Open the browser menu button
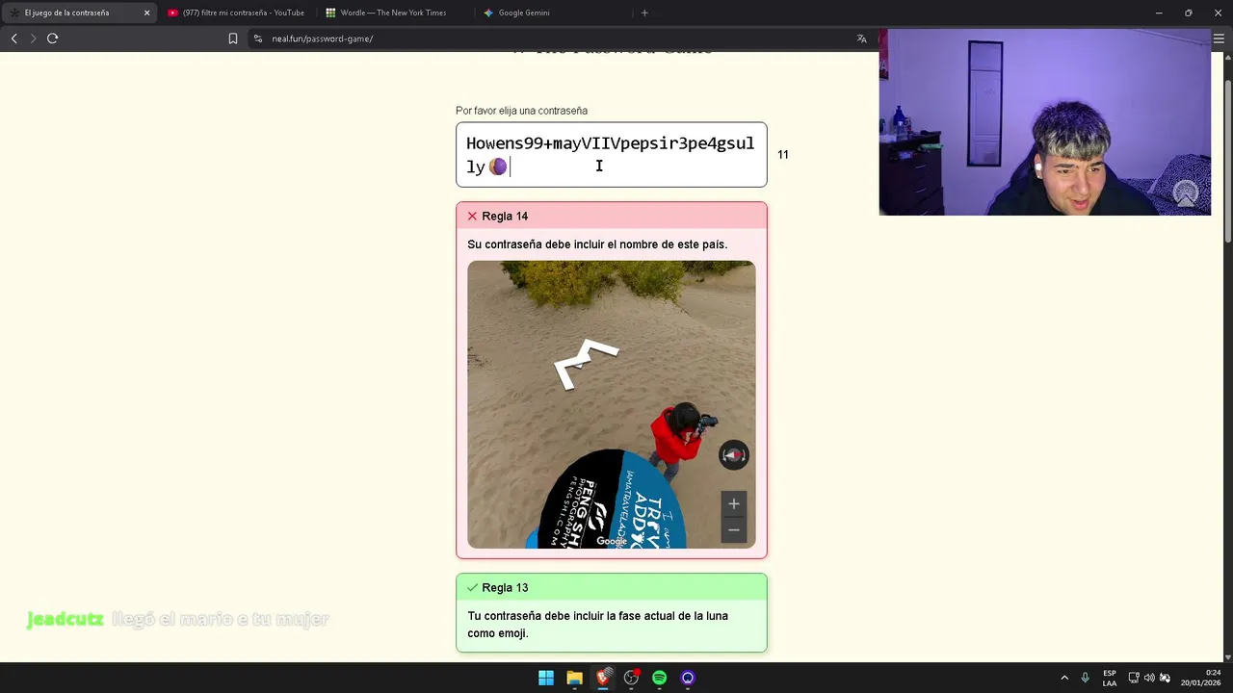1233x693 pixels. [1219, 38]
